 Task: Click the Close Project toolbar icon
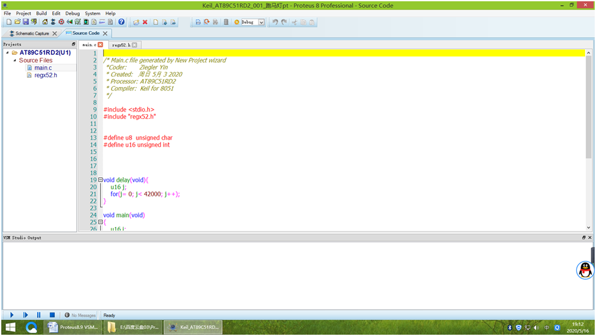click(x=34, y=22)
